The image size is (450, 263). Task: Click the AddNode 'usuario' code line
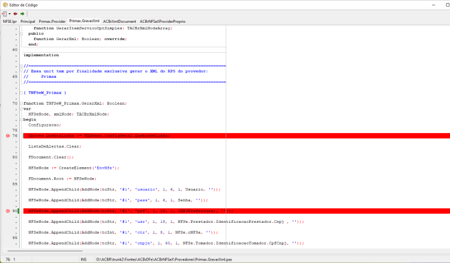click(x=124, y=189)
